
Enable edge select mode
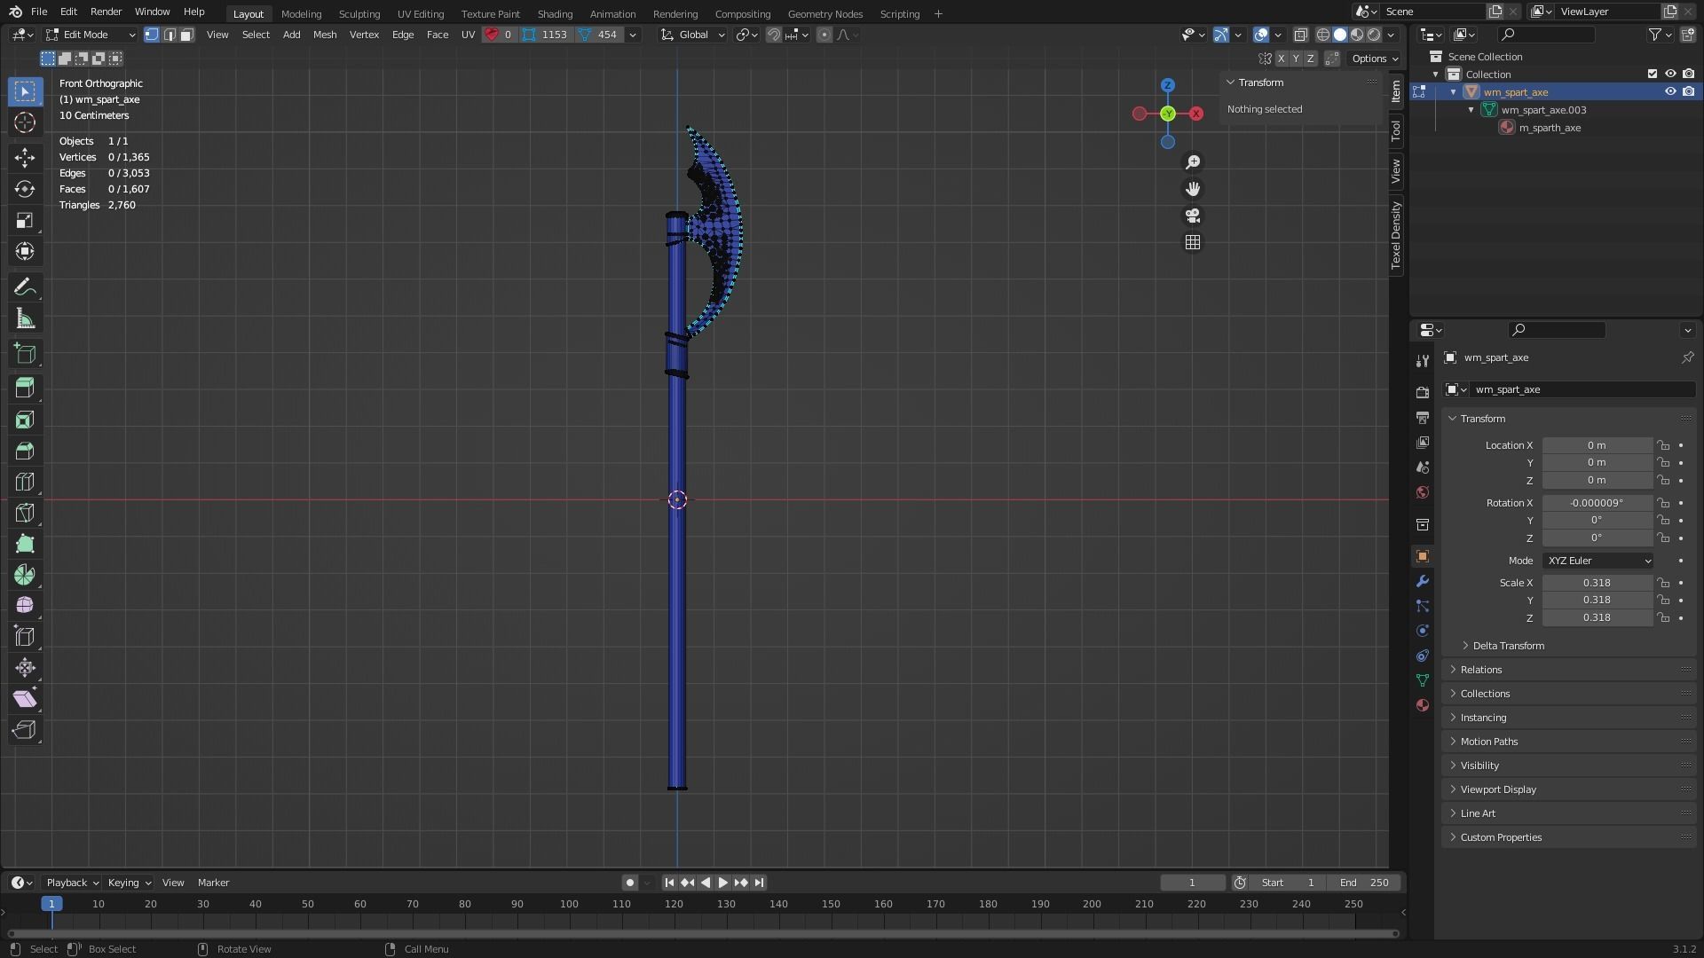pos(170,35)
